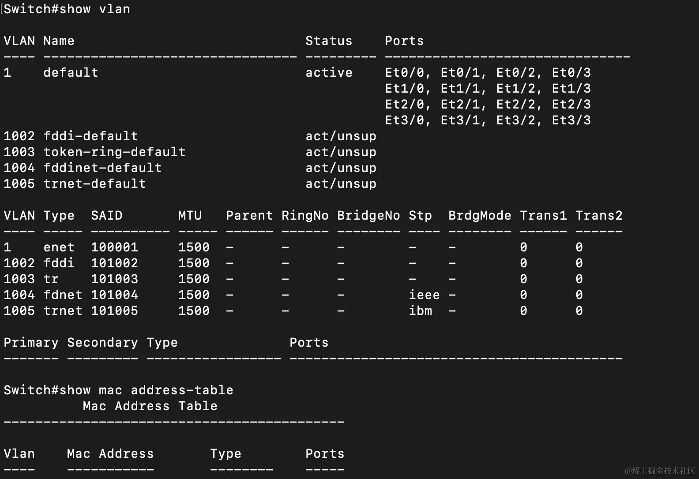The image size is (699, 479).
Task: Select SAID value '101003'
Action: point(115,279)
